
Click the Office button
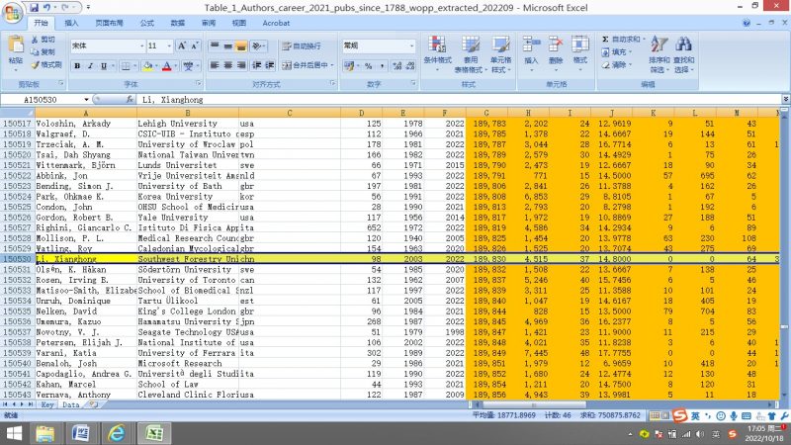pos(12,13)
